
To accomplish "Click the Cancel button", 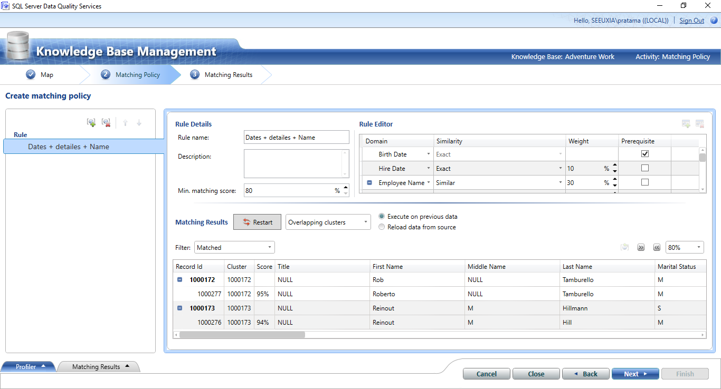I will coord(487,374).
